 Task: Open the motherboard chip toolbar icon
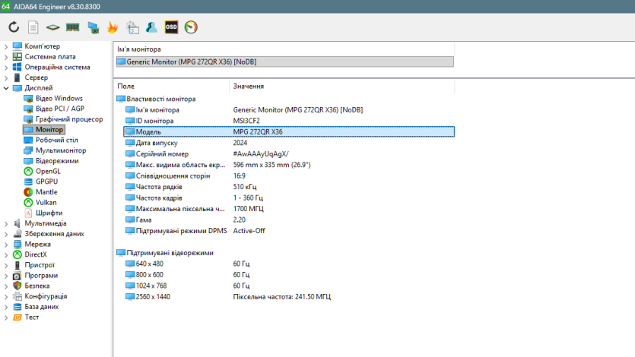(52, 27)
